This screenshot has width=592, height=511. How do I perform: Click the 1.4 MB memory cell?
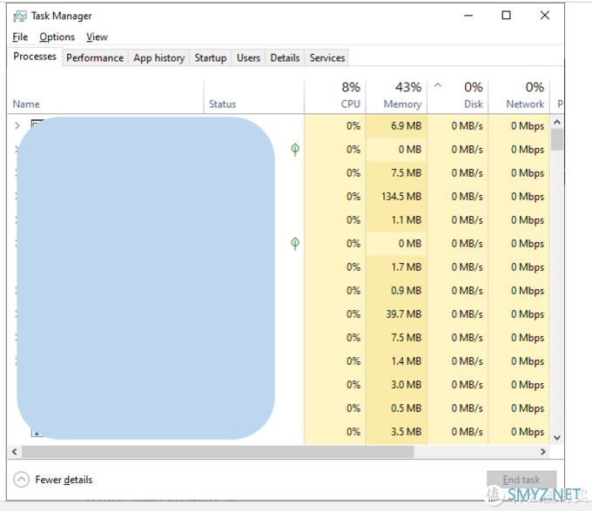pyautogui.click(x=396, y=361)
